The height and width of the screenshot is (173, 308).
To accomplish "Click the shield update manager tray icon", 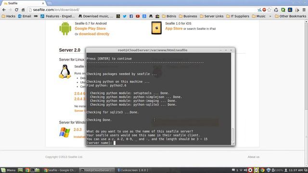I will click(x=269, y=170).
